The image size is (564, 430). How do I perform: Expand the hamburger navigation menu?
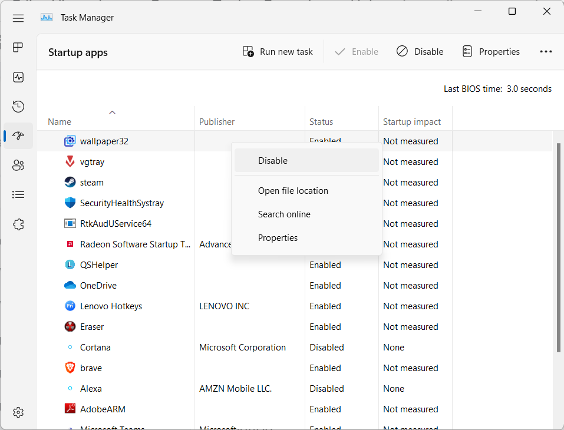pos(18,18)
